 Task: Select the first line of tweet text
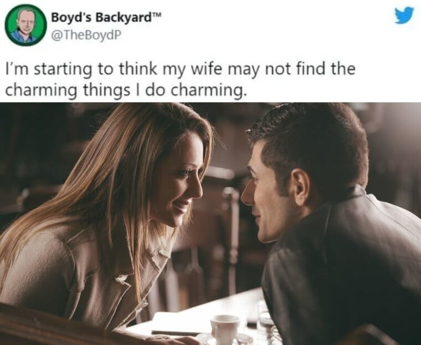181,69
